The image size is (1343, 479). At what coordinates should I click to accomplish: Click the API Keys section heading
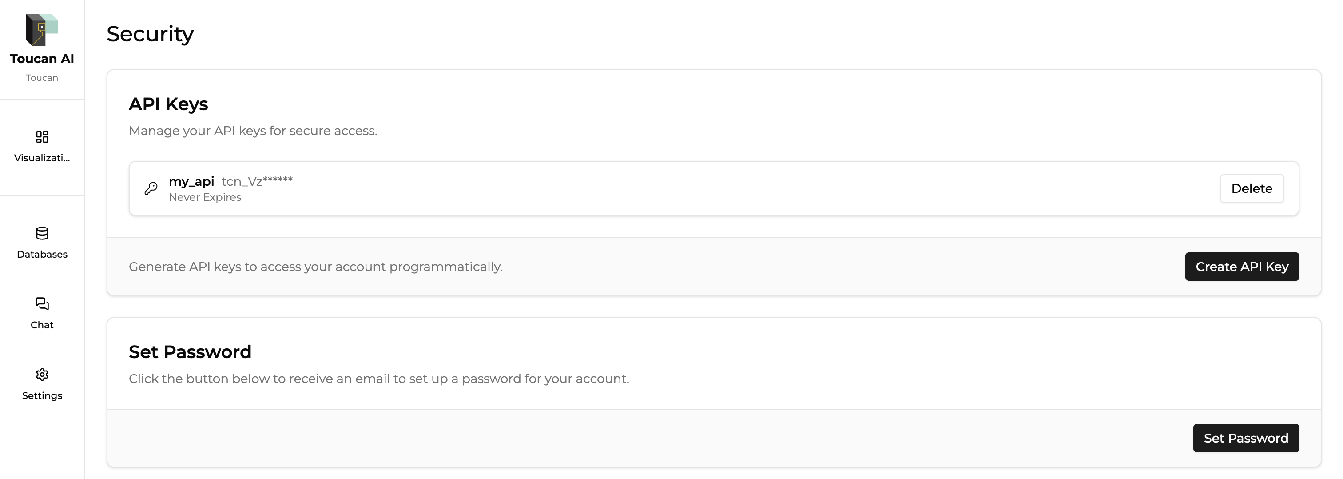click(x=168, y=104)
